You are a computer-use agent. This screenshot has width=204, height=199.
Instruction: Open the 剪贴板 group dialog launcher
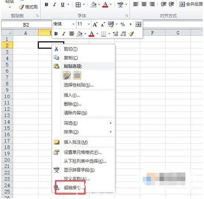click(37, 16)
